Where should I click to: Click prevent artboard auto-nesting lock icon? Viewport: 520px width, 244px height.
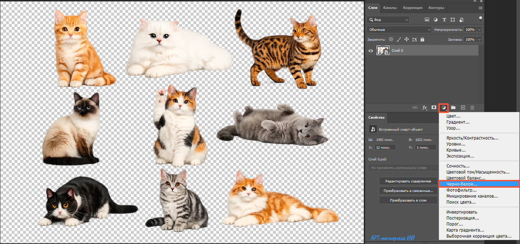coord(415,39)
